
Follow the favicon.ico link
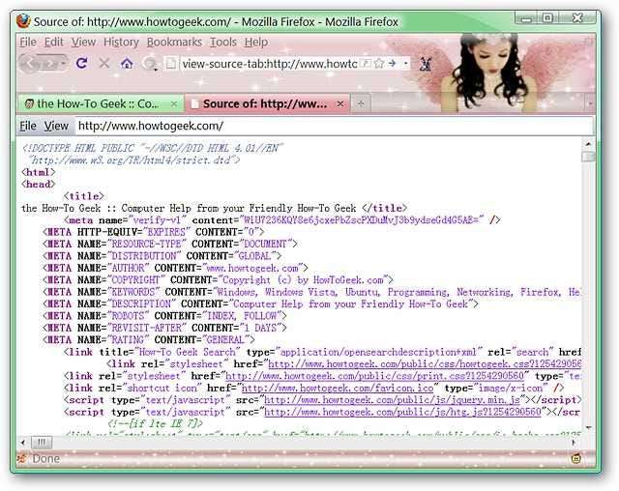(x=338, y=389)
